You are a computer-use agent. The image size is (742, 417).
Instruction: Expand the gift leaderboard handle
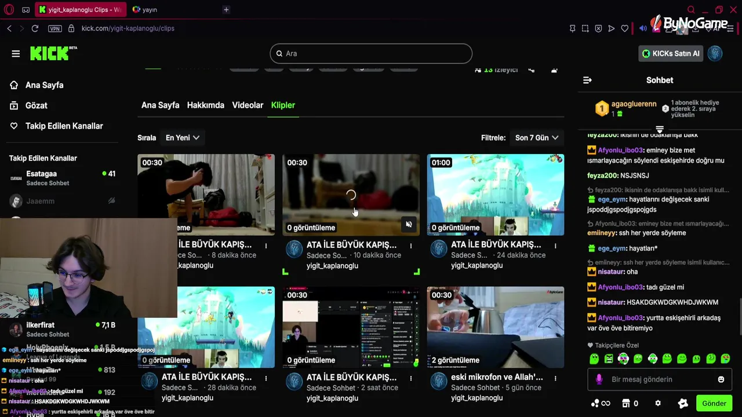(659, 129)
